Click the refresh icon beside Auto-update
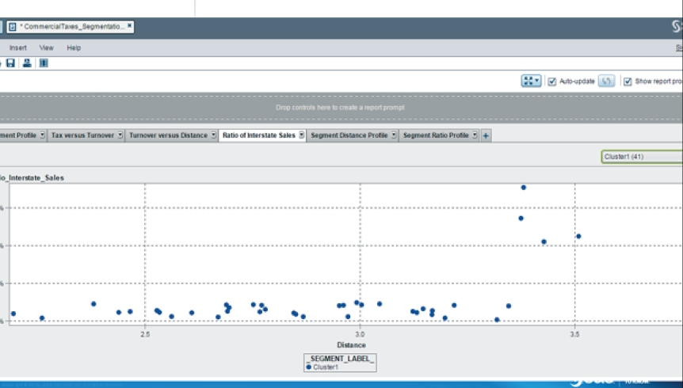 606,81
